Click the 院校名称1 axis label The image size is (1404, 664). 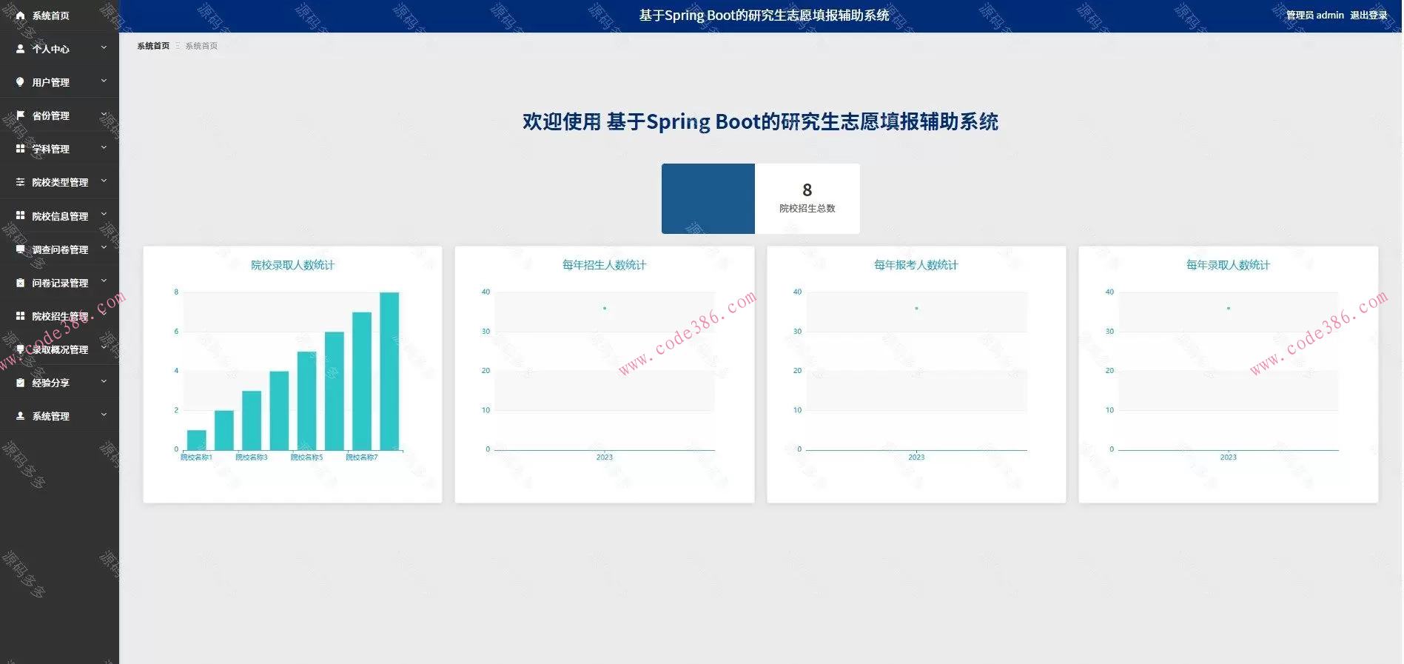196,457
